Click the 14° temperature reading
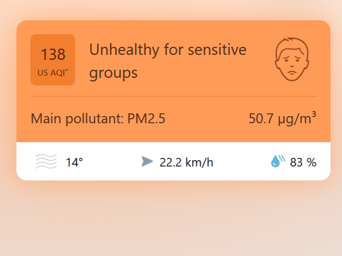The width and height of the screenshot is (342, 256). (x=74, y=162)
